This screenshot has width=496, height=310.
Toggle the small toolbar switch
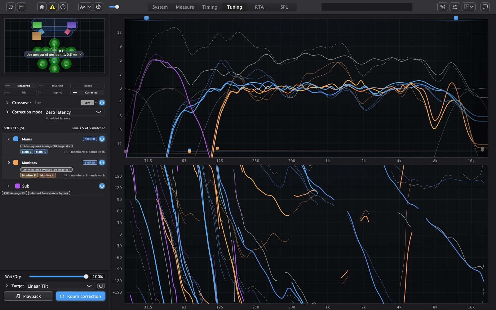point(114,7)
